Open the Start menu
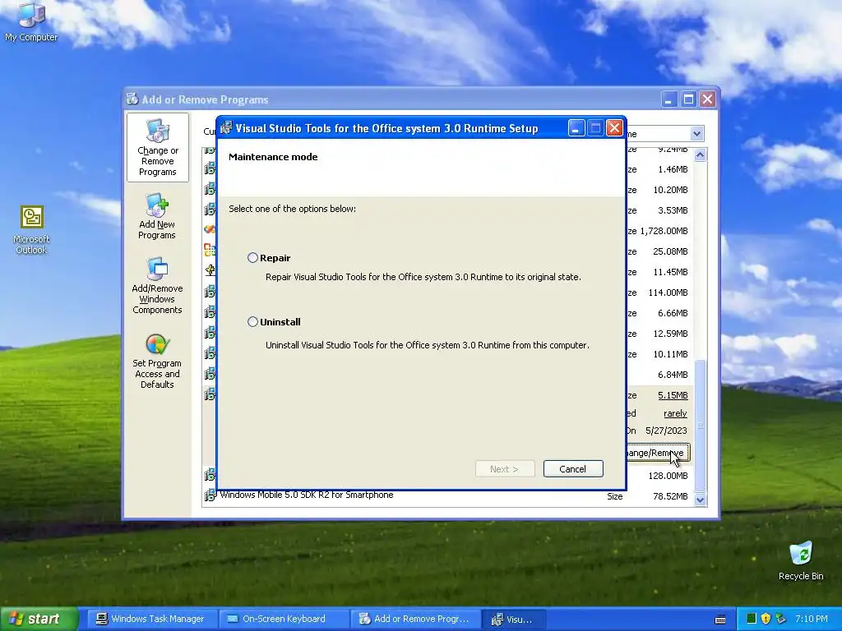The image size is (842, 631). tap(39, 619)
